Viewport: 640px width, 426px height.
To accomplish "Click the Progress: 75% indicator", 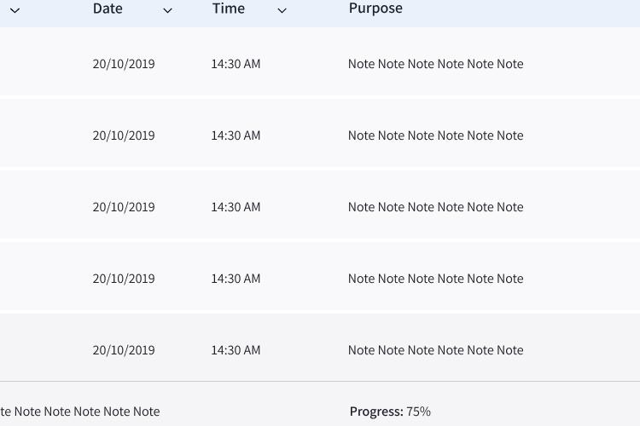I will [390, 412].
